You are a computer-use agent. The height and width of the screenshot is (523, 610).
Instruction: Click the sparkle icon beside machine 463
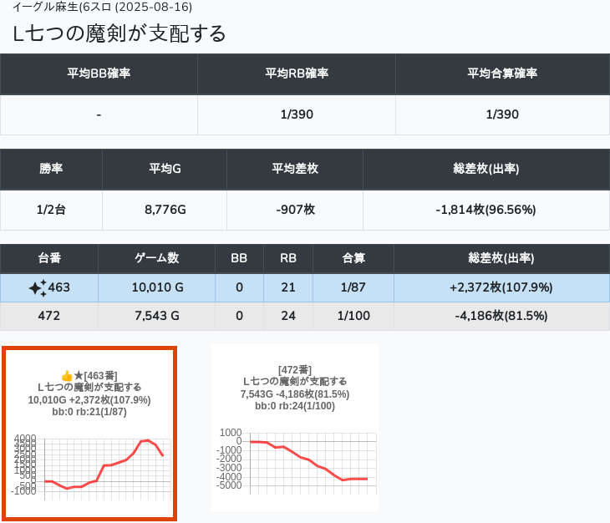37,288
